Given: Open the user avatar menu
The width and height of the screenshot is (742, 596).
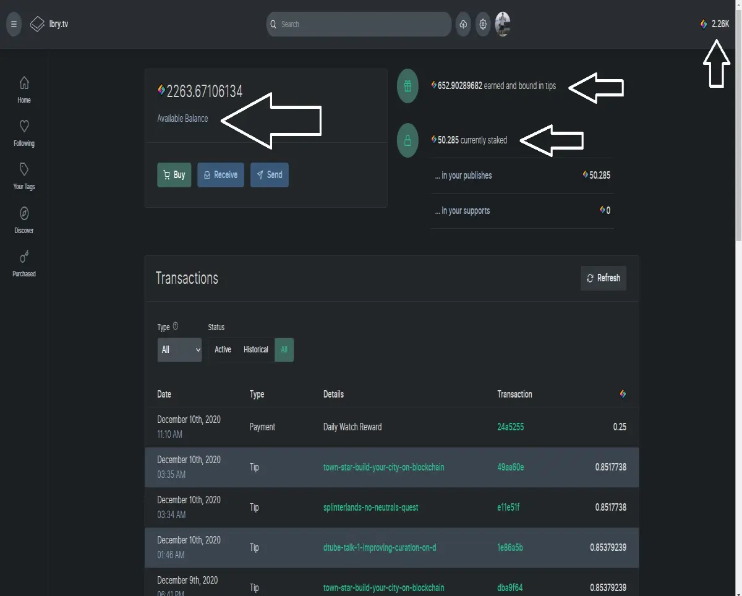Looking at the screenshot, I should click(x=503, y=24).
